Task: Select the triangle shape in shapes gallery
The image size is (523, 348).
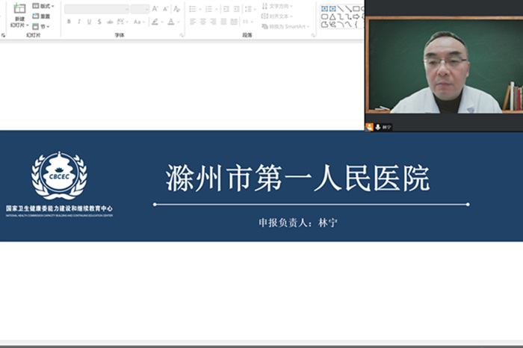Action: pos(333,16)
